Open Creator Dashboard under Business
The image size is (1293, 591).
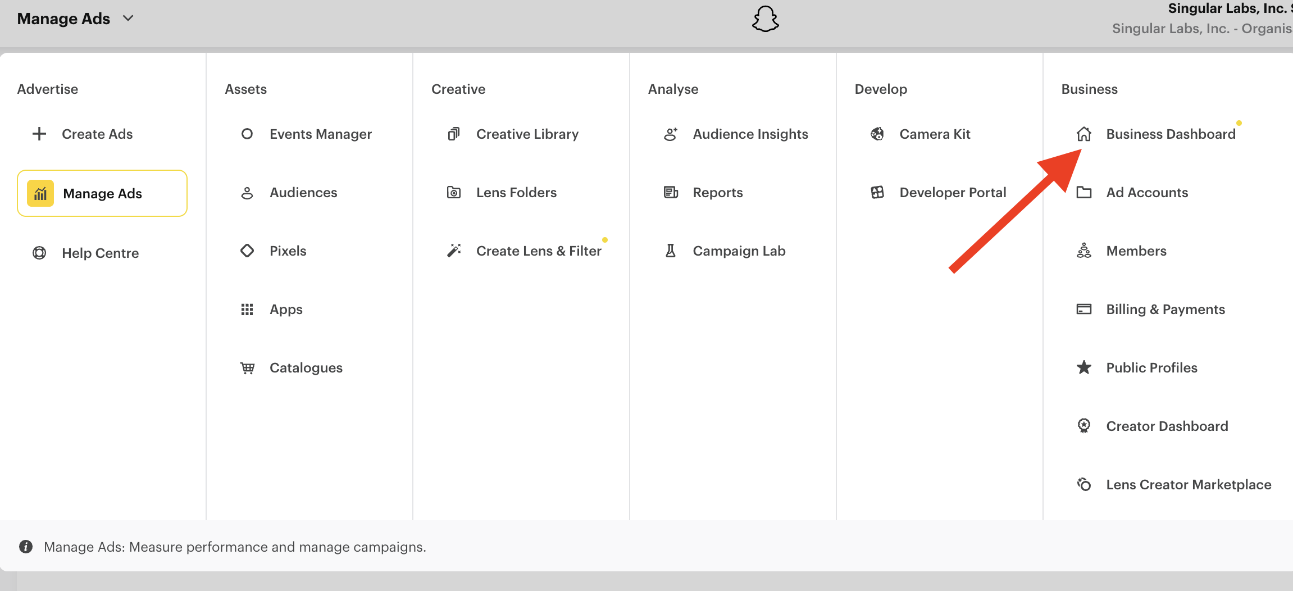click(x=1167, y=426)
